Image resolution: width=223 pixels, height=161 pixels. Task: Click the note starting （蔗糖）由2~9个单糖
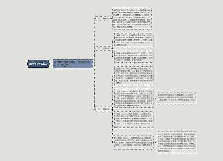pyautogui.click(x=134, y=40)
